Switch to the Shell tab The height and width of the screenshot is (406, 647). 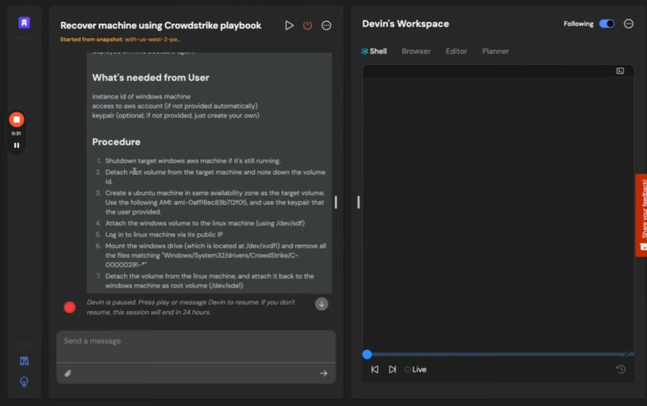click(x=374, y=51)
